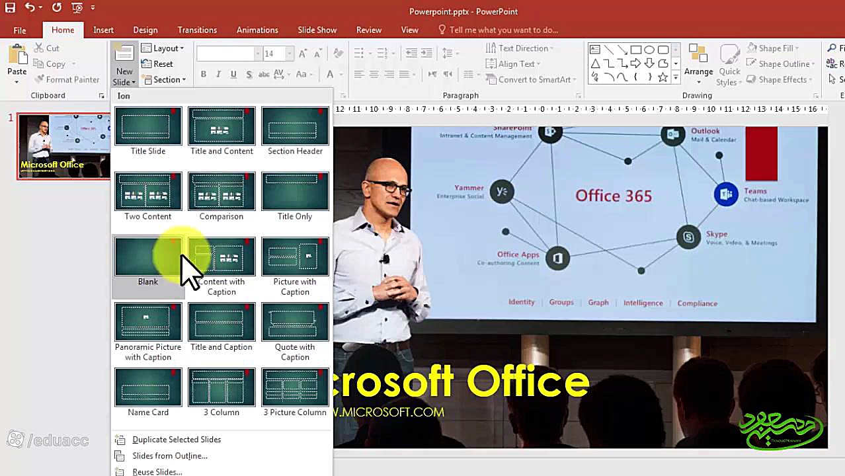Open Quick Styles gallery
Viewport: 845px width, 476px height.
click(x=729, y=65)
